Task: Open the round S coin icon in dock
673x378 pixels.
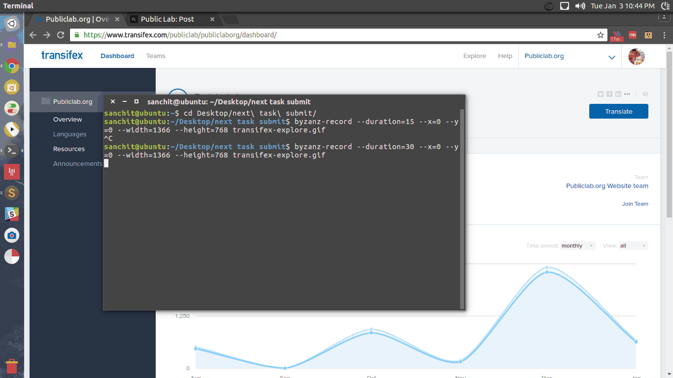Action: (x=12, y=193)
